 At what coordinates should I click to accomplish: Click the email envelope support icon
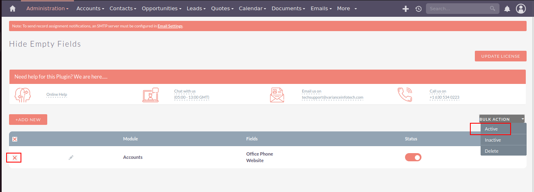277,95
